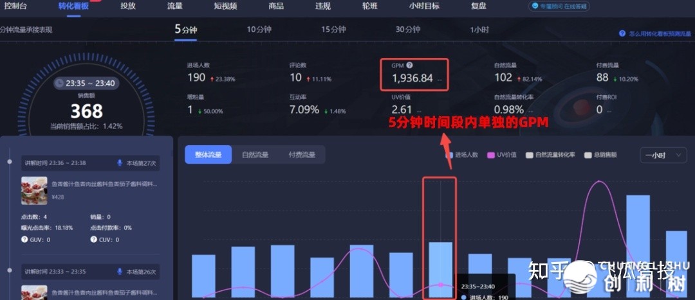This screenshot has width=695, height=300.
Task: Click microphone icon beside 本场第26次
Action: coord(120,272)
